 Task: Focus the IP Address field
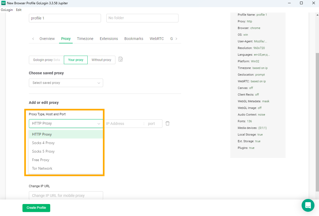point(124,124)
